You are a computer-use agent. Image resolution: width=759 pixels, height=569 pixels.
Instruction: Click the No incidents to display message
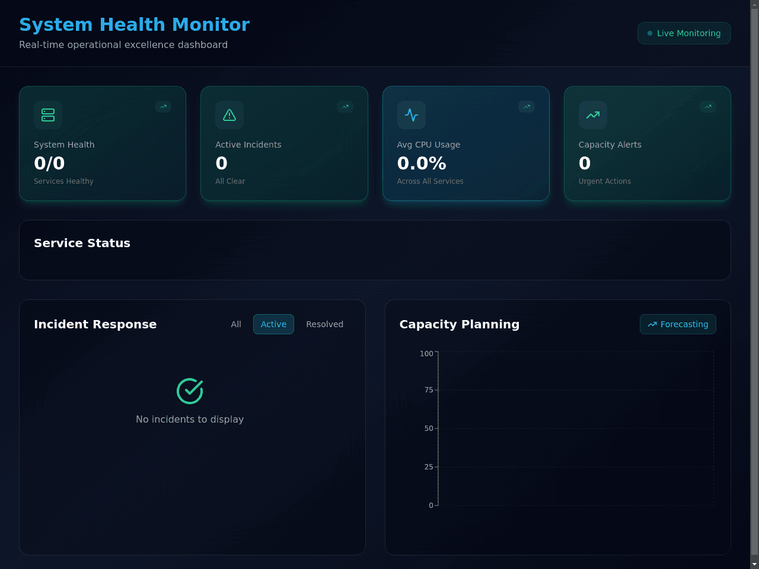(190, 419)
